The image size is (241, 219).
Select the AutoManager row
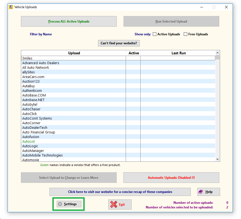118,151
